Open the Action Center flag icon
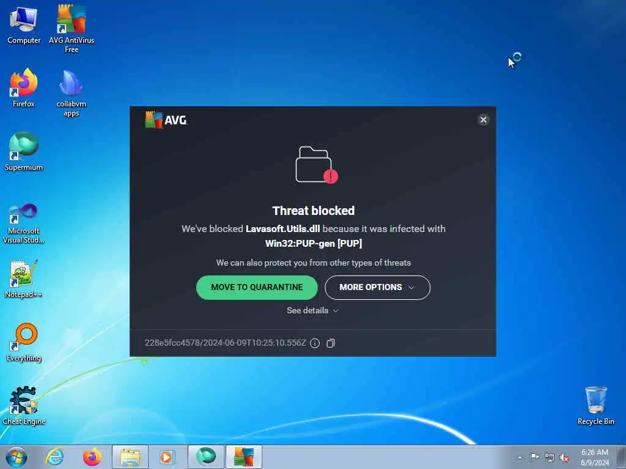The image size is (626, 469). click(x=534, y=457)
